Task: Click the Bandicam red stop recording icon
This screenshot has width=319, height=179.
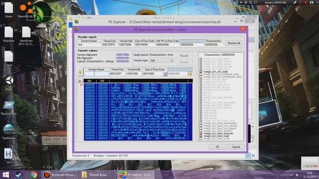Action: [306, 2]
